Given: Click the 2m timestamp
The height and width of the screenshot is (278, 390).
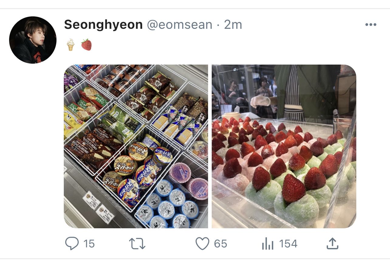Looking at the screenshot, I should 233,25.
